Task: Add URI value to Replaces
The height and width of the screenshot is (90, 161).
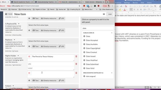Action: 61,46
